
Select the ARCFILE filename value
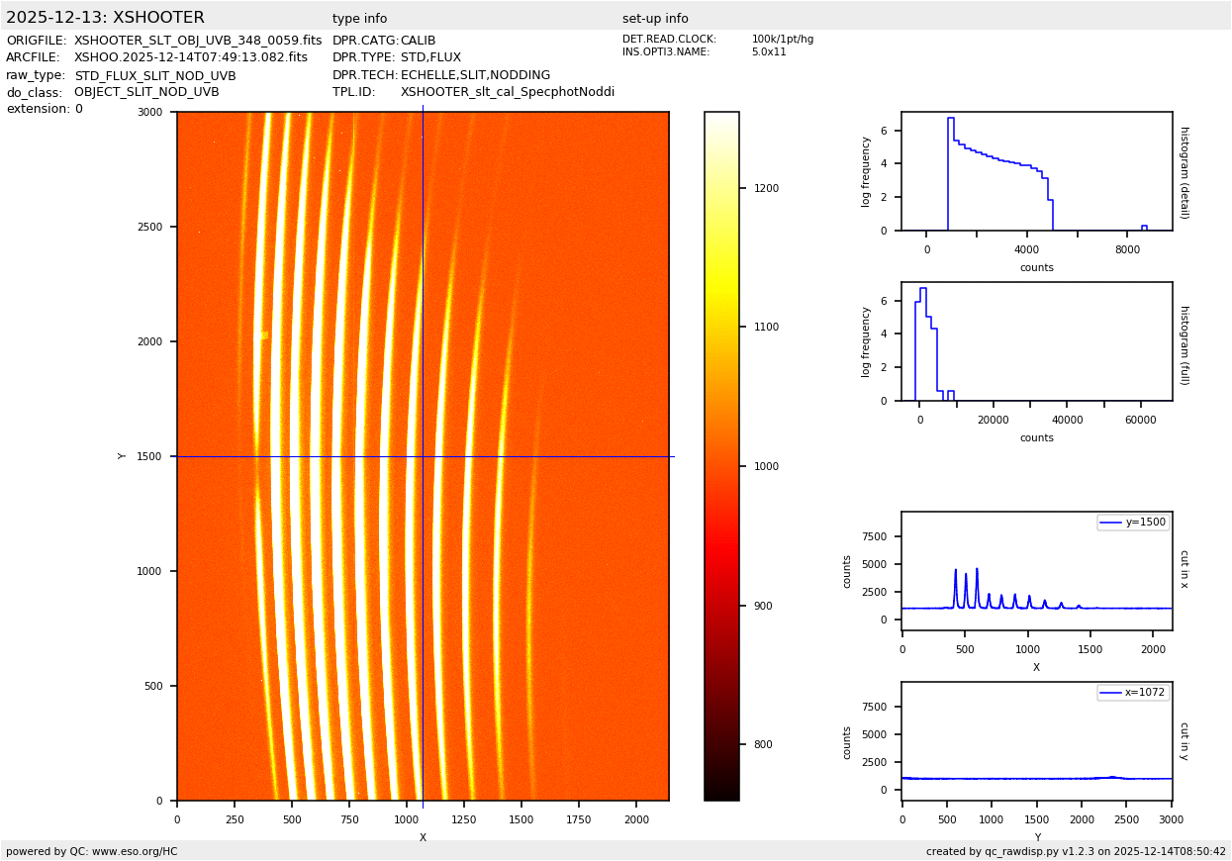coord(191,57)
